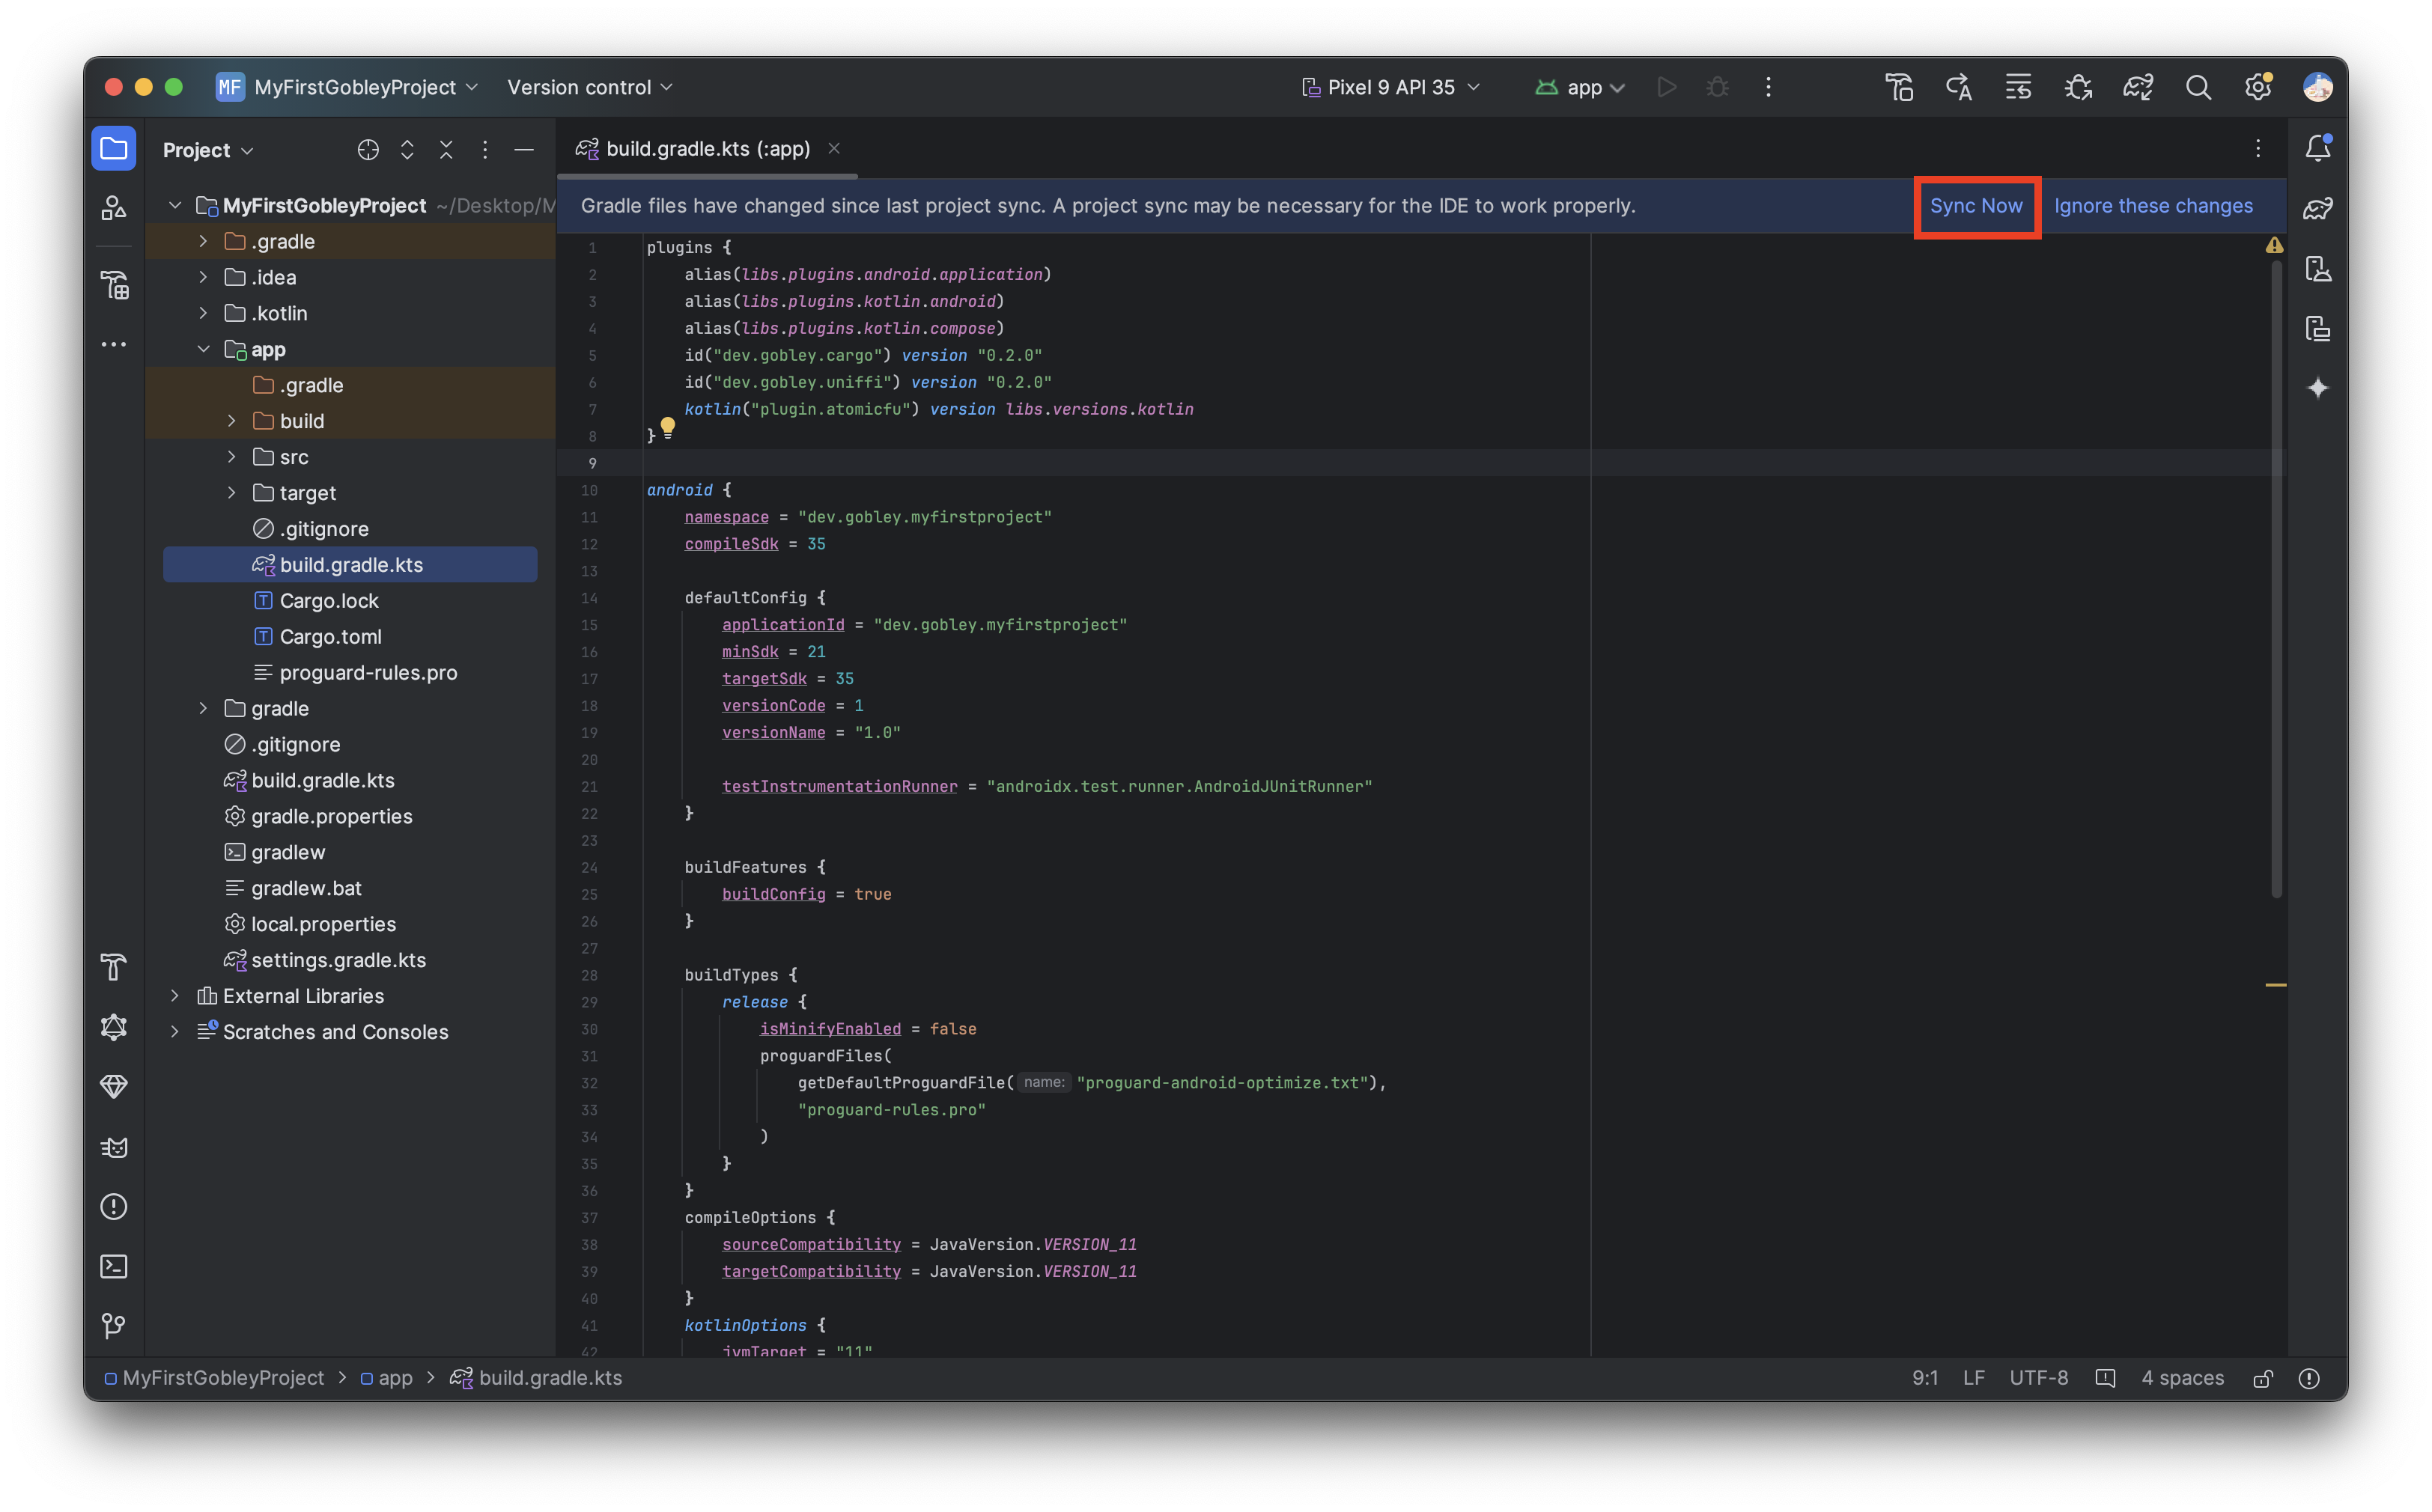Go to line via 9:1 indicator
Screen dimensions: 2432x1512
(x=1925, y=1379)
